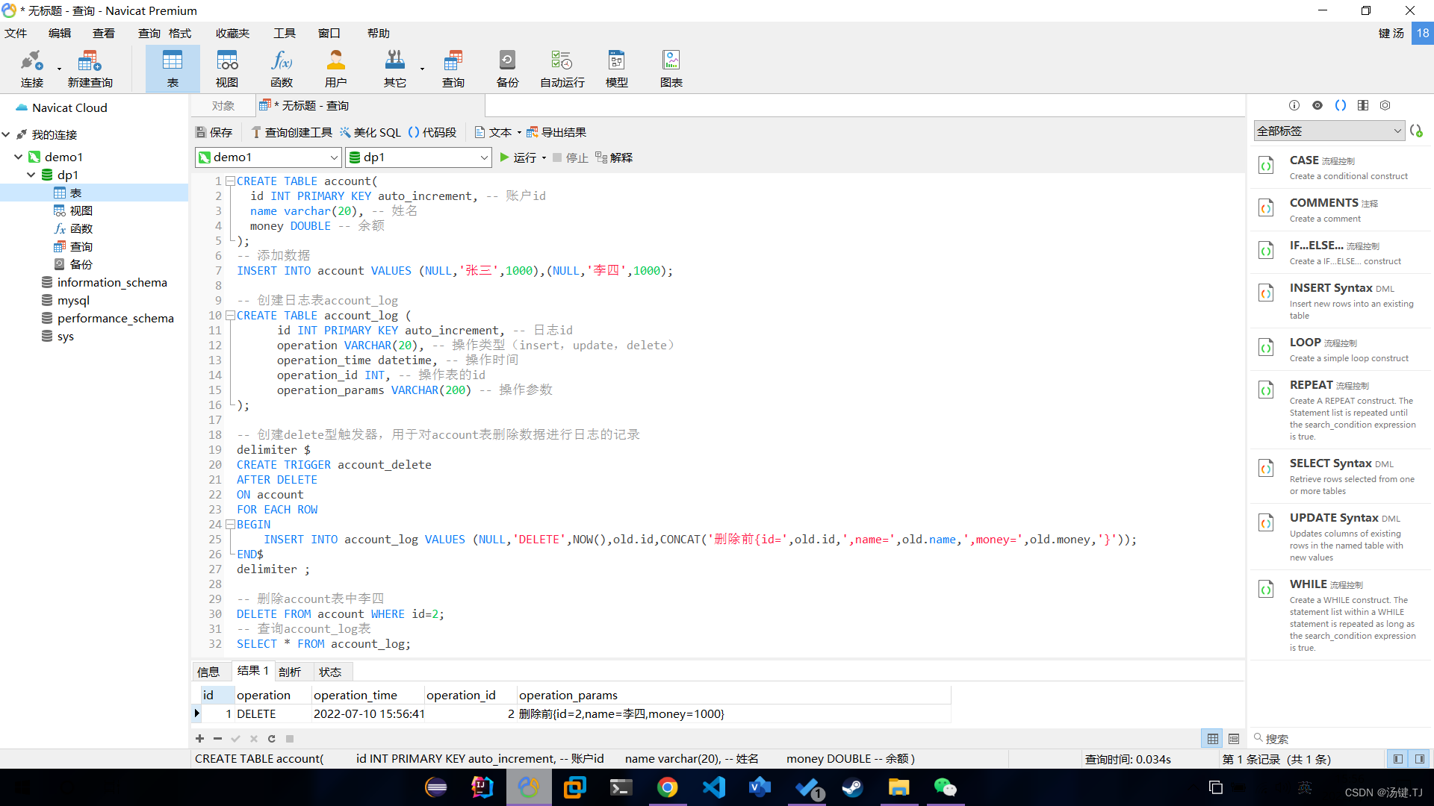Viewport: 1434px width, 806px height.
Task: Click the 美化 SQL beautify button
Action: pos(370,132)
